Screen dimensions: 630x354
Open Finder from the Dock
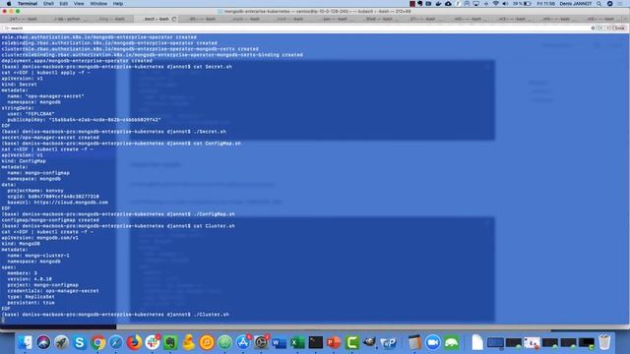point(25,342)
